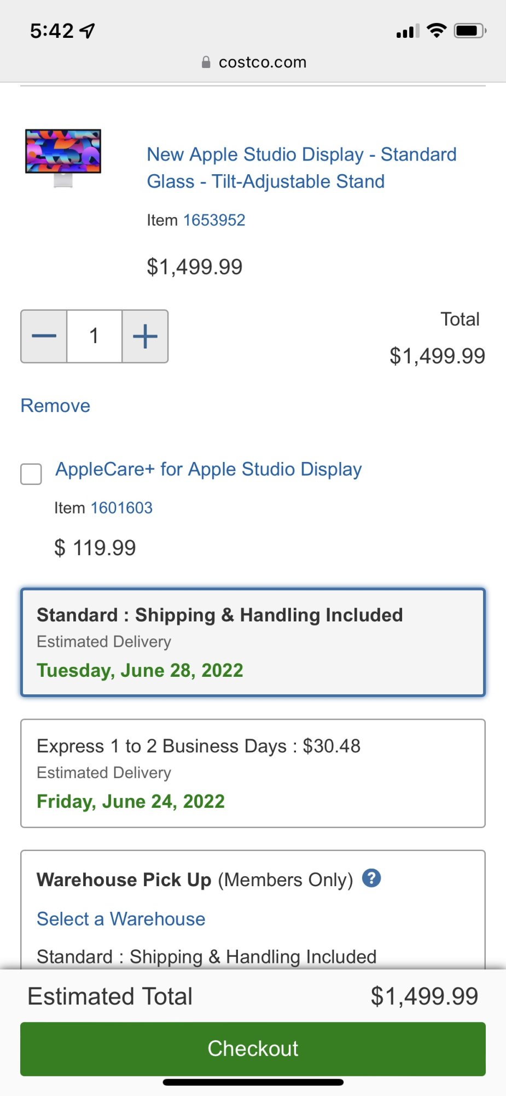Select Standard shipping delivery option
506x1096 pixels.
pos(253,642)
